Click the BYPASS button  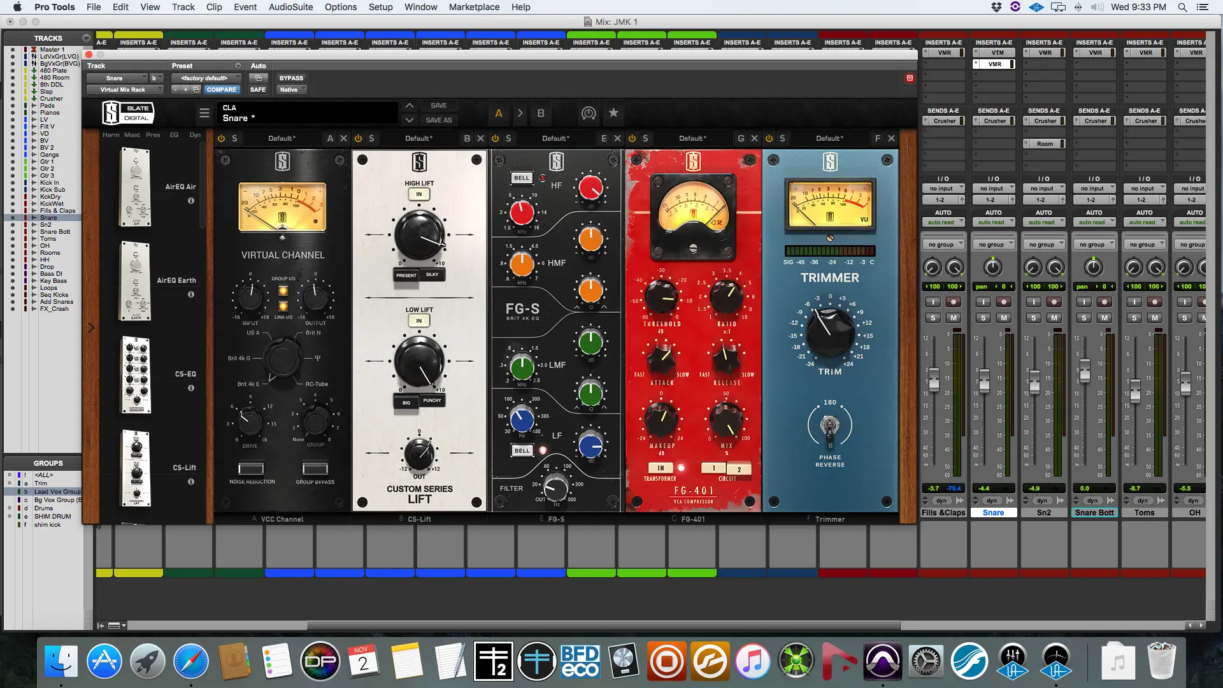click(x=291, y=78)
